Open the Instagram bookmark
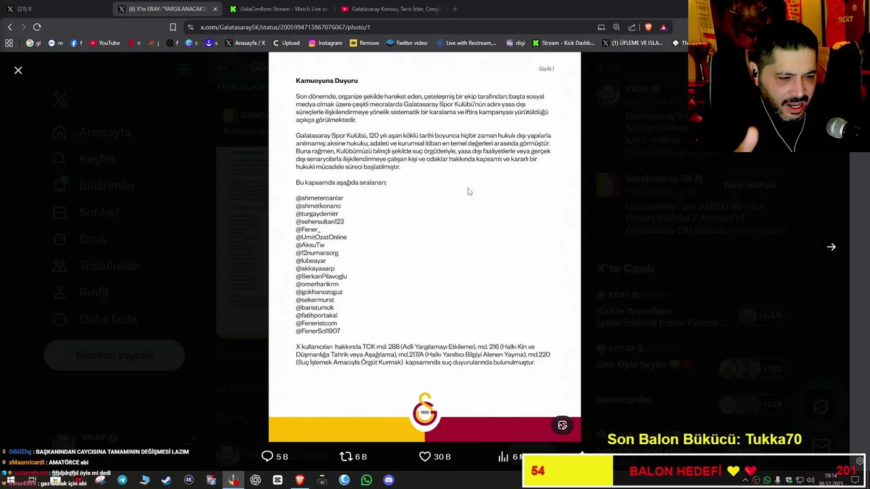 tap(325, 43)
